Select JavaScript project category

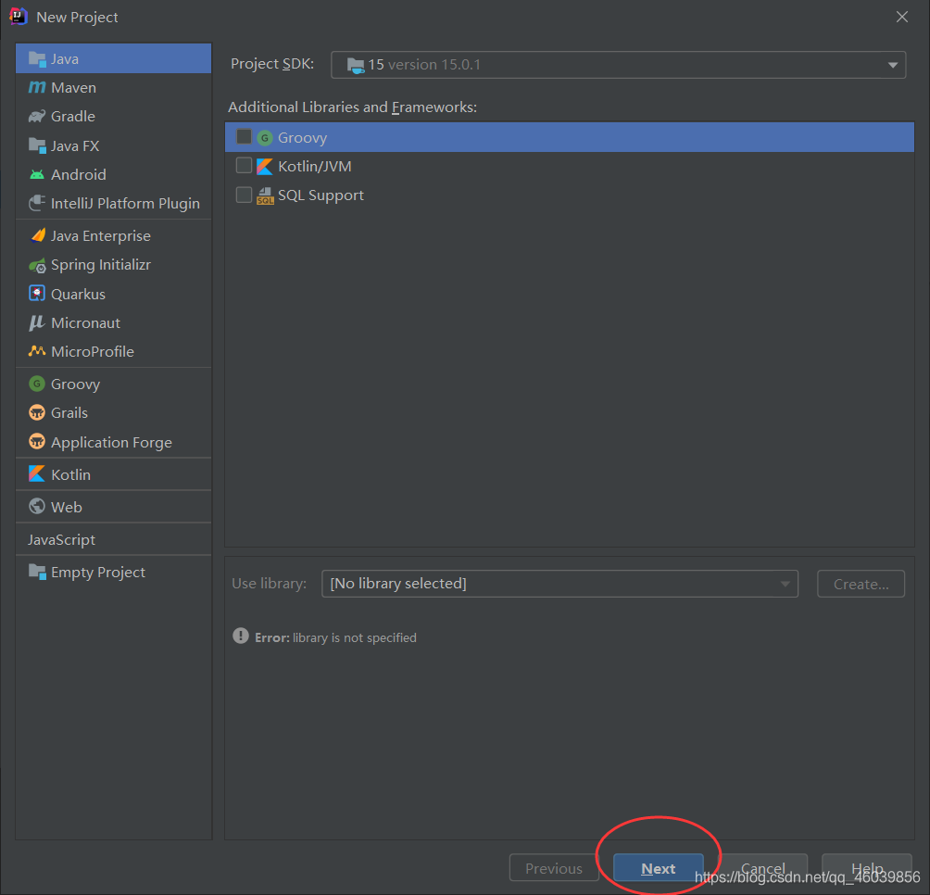pyautogui.click(x=113, y=540)
